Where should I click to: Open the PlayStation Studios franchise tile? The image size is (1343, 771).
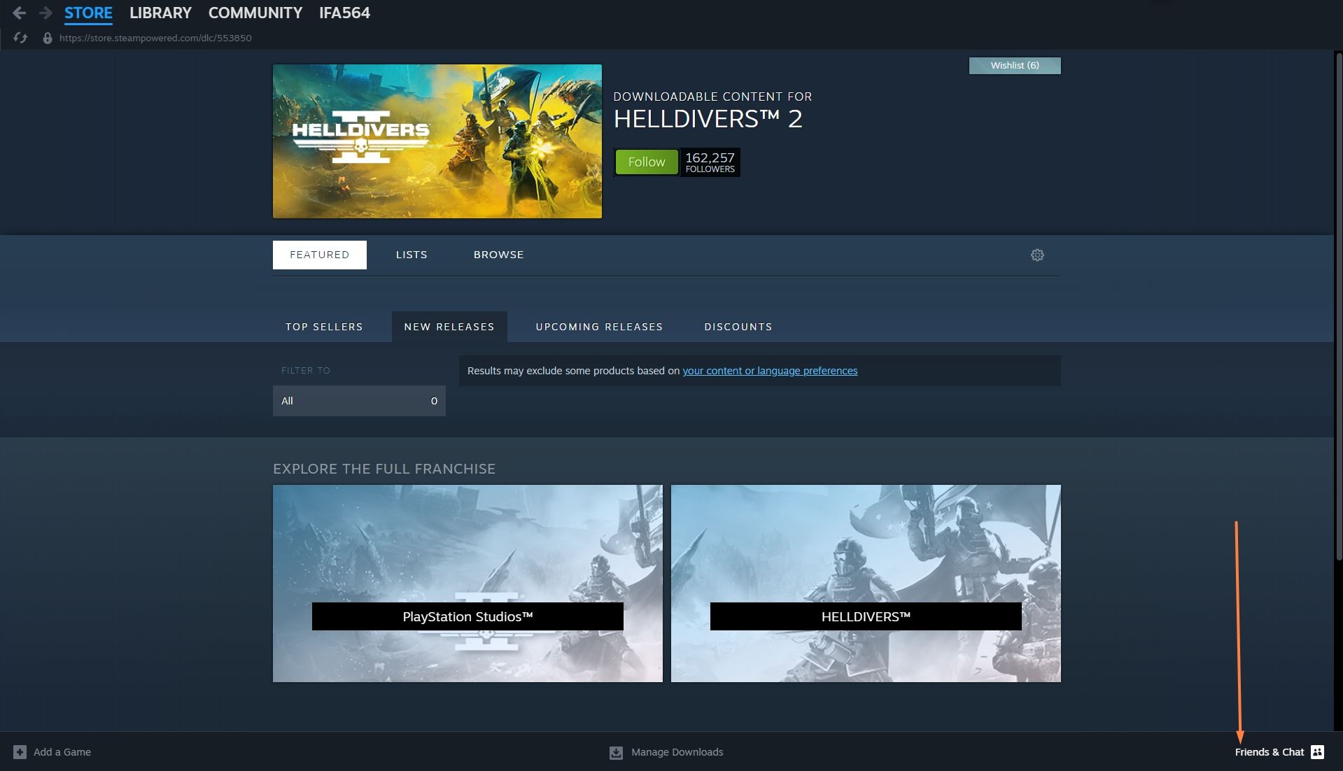click(467, 583)
